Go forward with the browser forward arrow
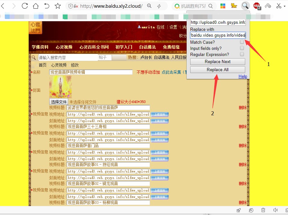Viewport: 288px width, 215px height. click(14, 6)
